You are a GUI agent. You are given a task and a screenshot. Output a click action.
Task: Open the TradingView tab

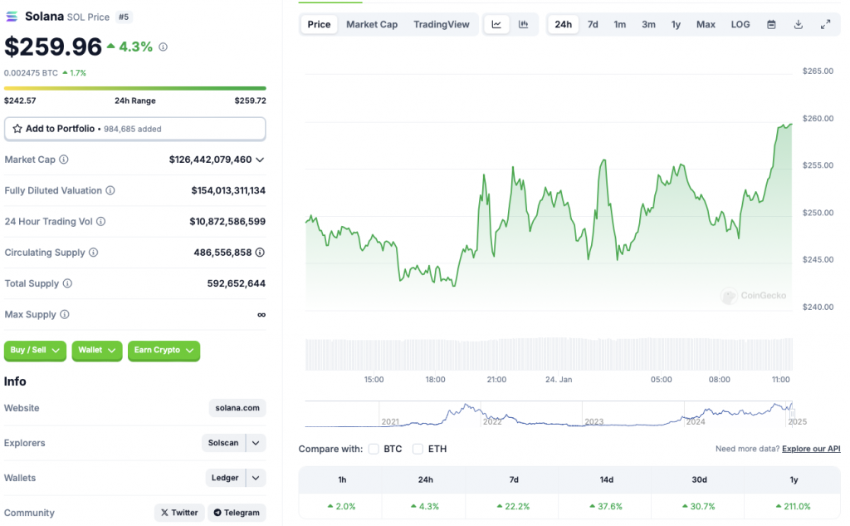click(442, 24)
